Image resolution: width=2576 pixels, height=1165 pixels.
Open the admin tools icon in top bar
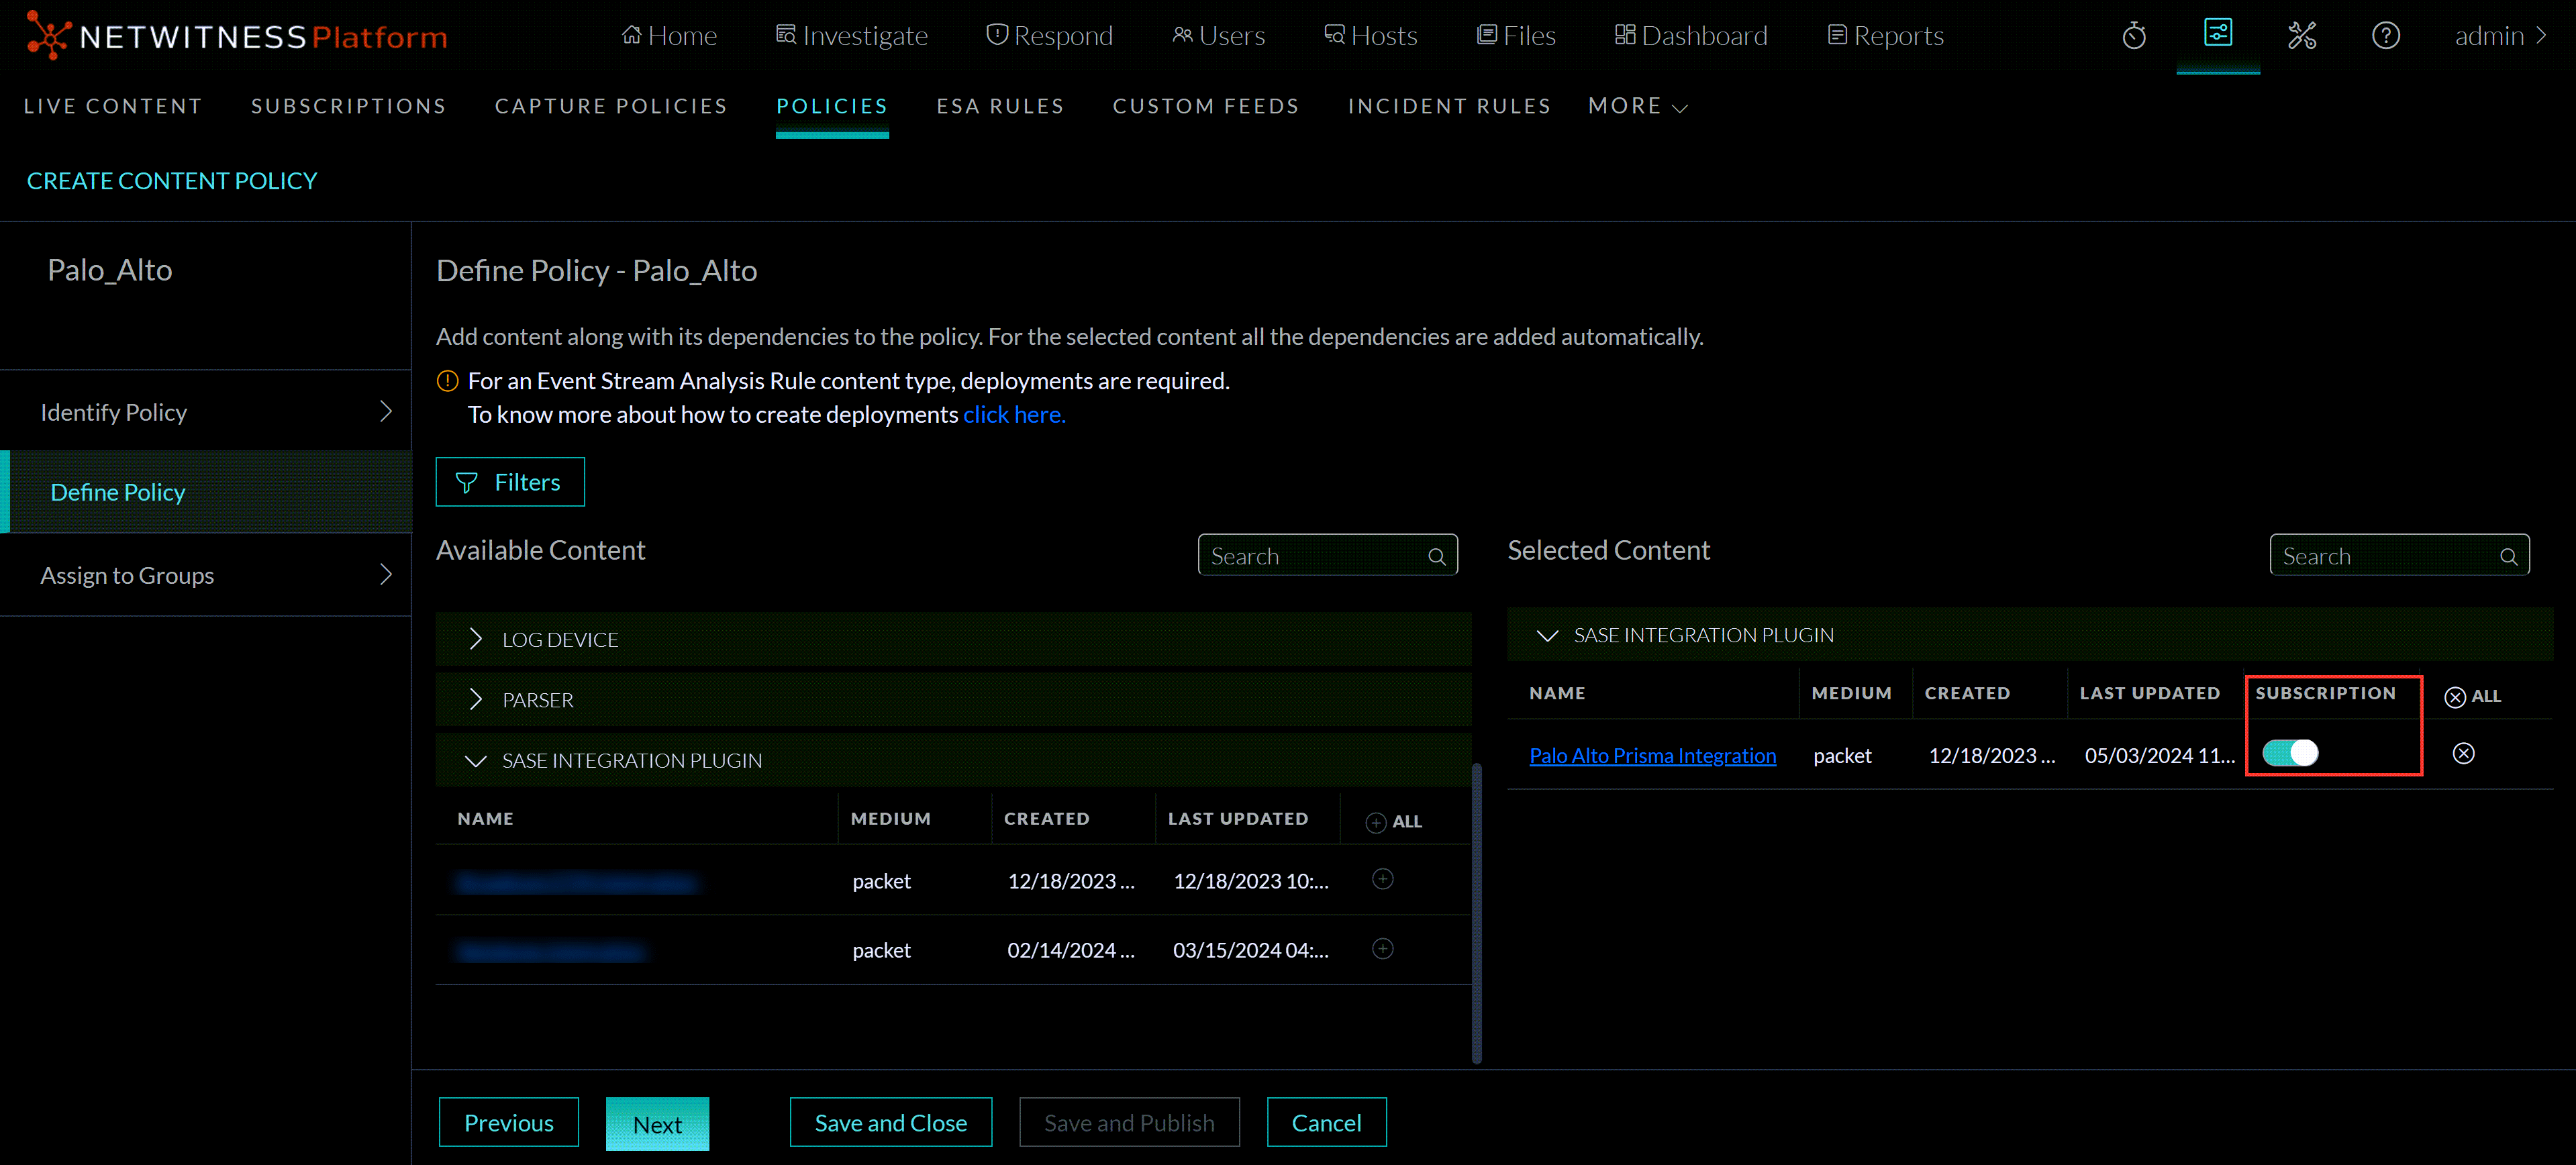tap(2303, 35)
